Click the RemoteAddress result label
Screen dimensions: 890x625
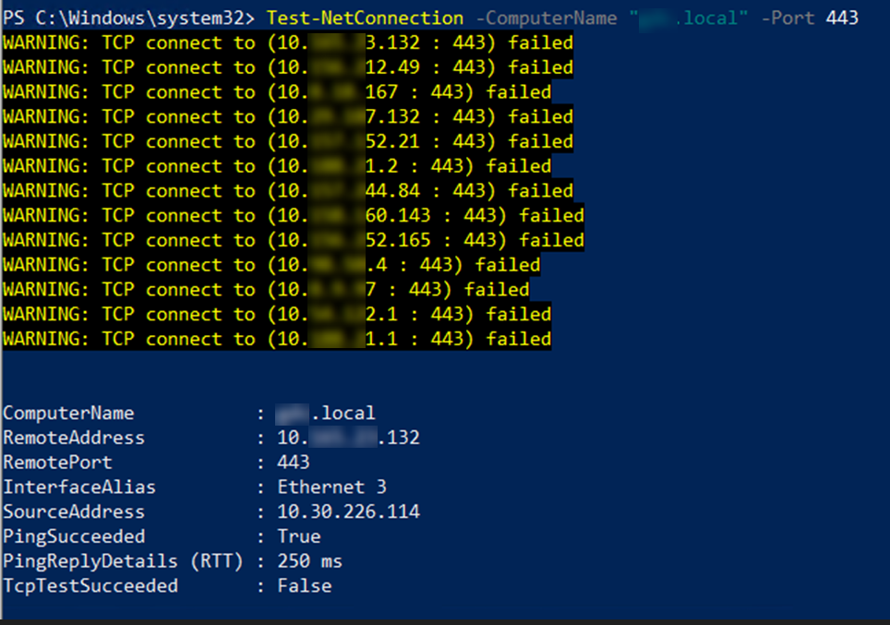[x=74, y=438]
